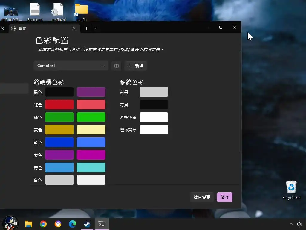Edit the 紫色 dark purple swatch

[59, 155]
